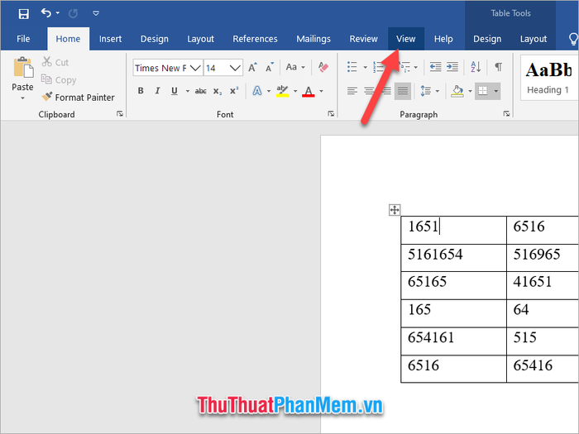The image size is (579, 434).
Task: Open the View tab
Action: click(x=405, y=39)
